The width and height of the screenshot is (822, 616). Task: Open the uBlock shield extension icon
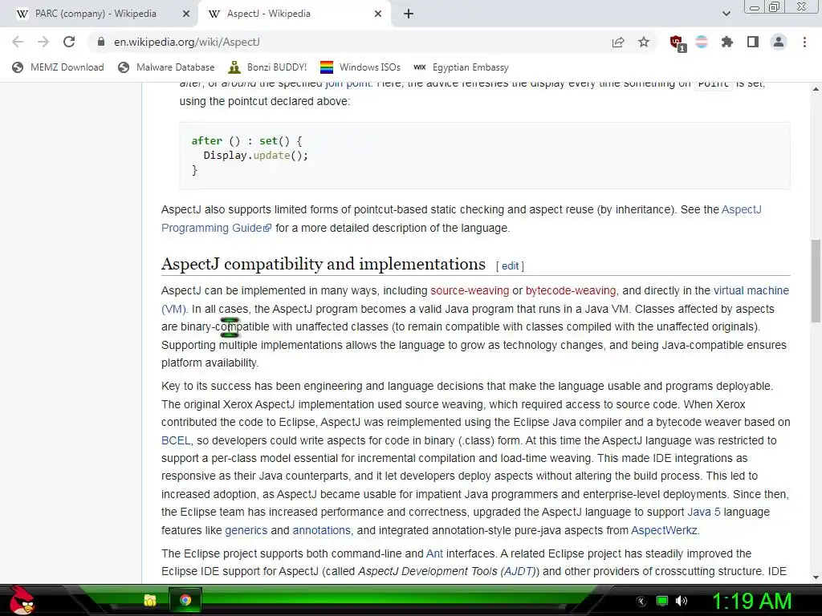[x=677, y=43]
